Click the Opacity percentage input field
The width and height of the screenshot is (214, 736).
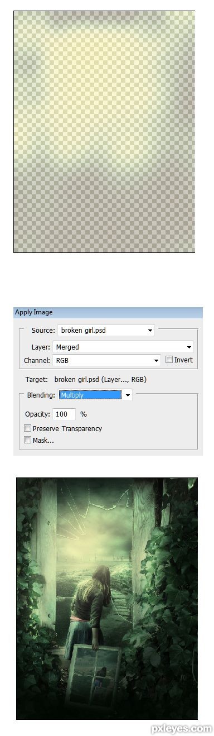(64, 414)
